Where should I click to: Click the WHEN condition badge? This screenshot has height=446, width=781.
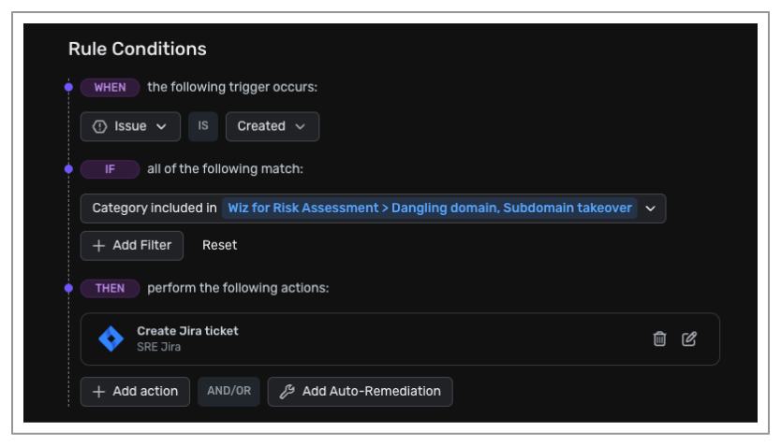tap(111, 88)
